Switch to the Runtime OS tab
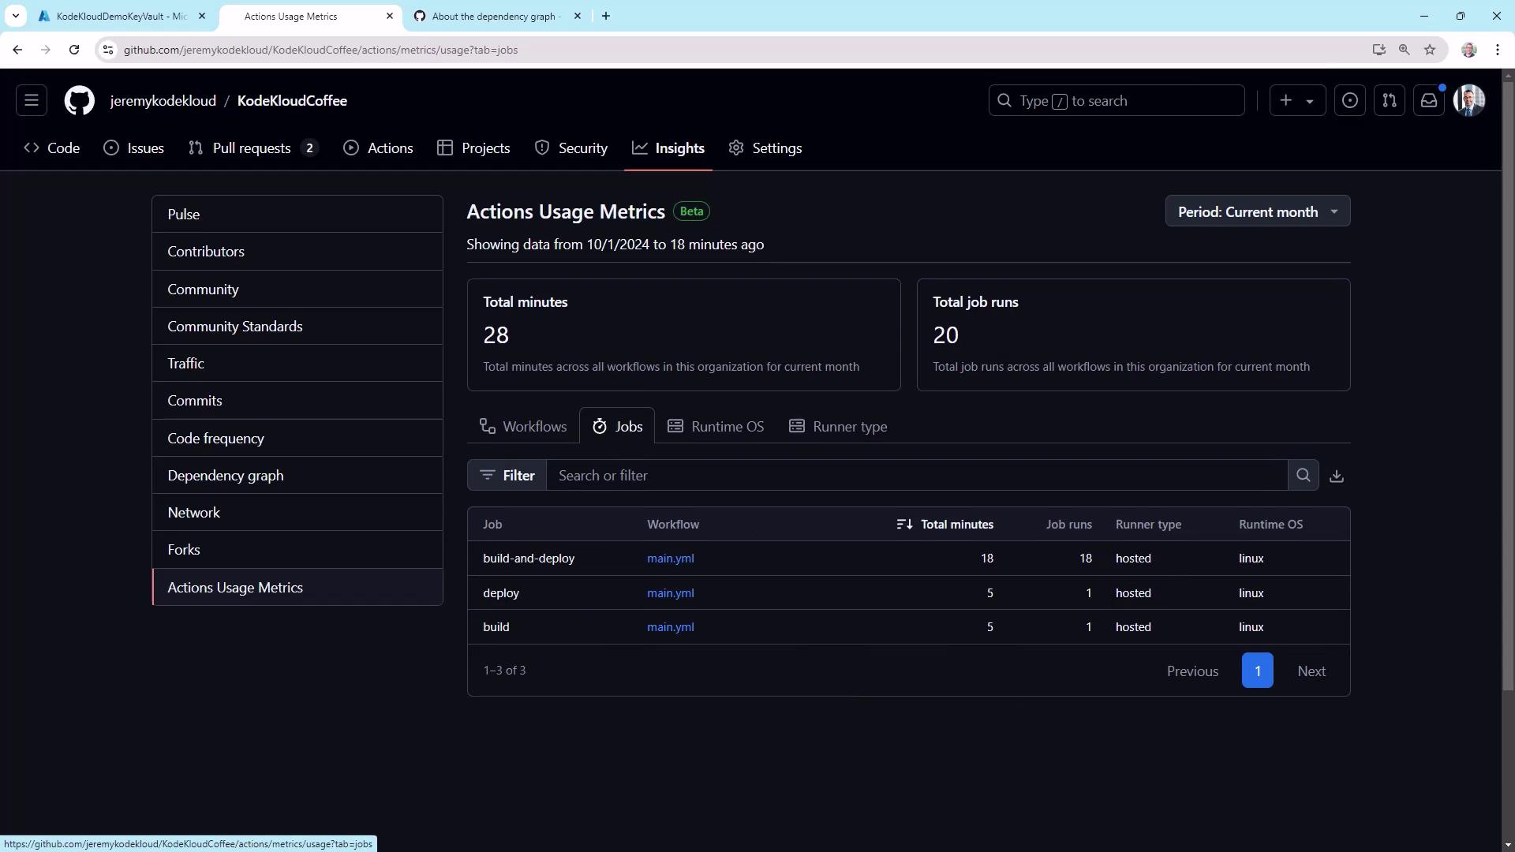 coord(716,427)
